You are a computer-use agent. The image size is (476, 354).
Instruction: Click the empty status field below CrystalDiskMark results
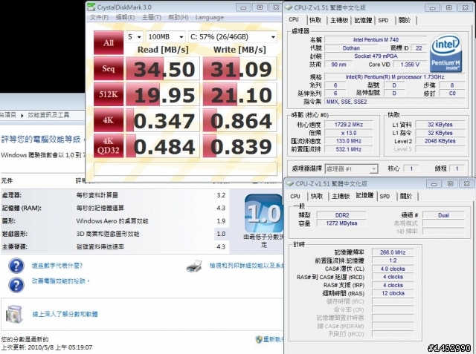(x=185, y=168)
